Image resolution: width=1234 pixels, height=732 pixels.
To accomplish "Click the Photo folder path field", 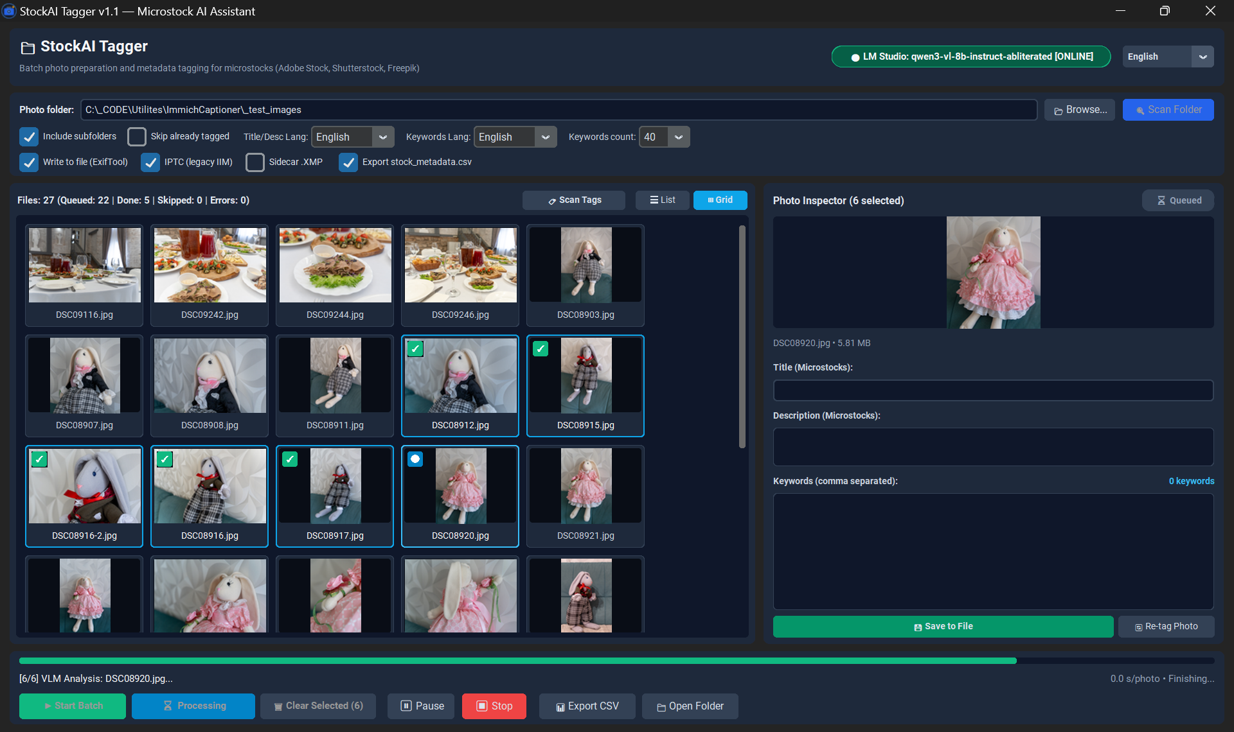I will coord(559,110).
